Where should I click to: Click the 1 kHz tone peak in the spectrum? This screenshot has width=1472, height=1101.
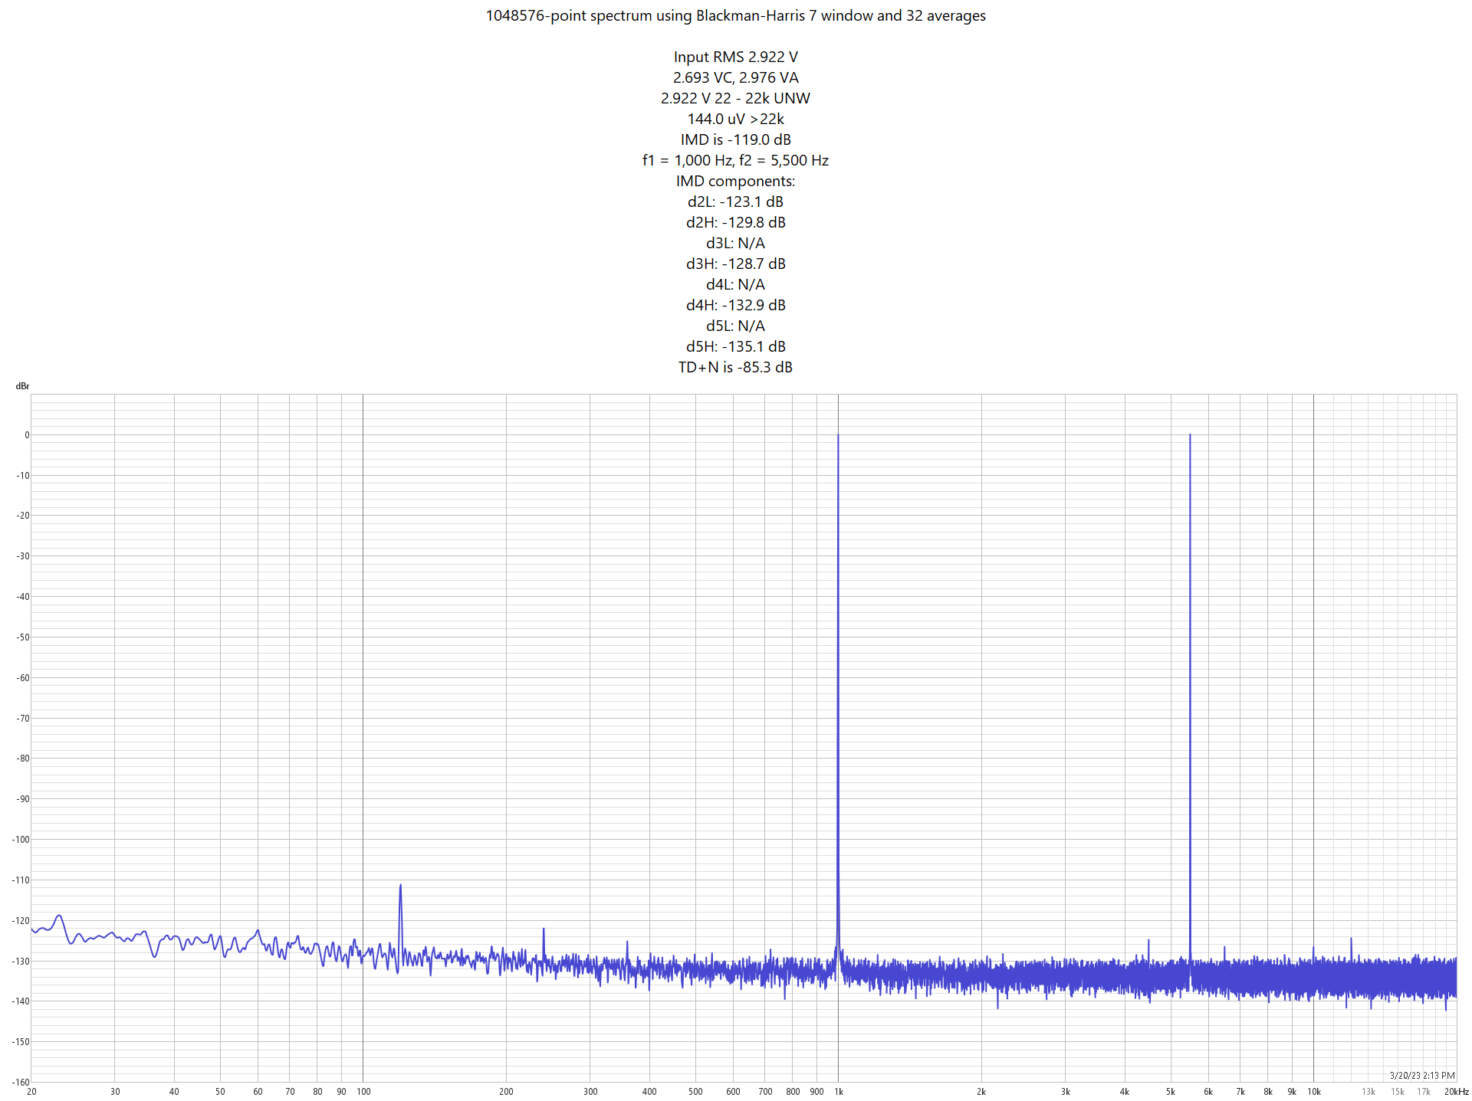(838, 436)
